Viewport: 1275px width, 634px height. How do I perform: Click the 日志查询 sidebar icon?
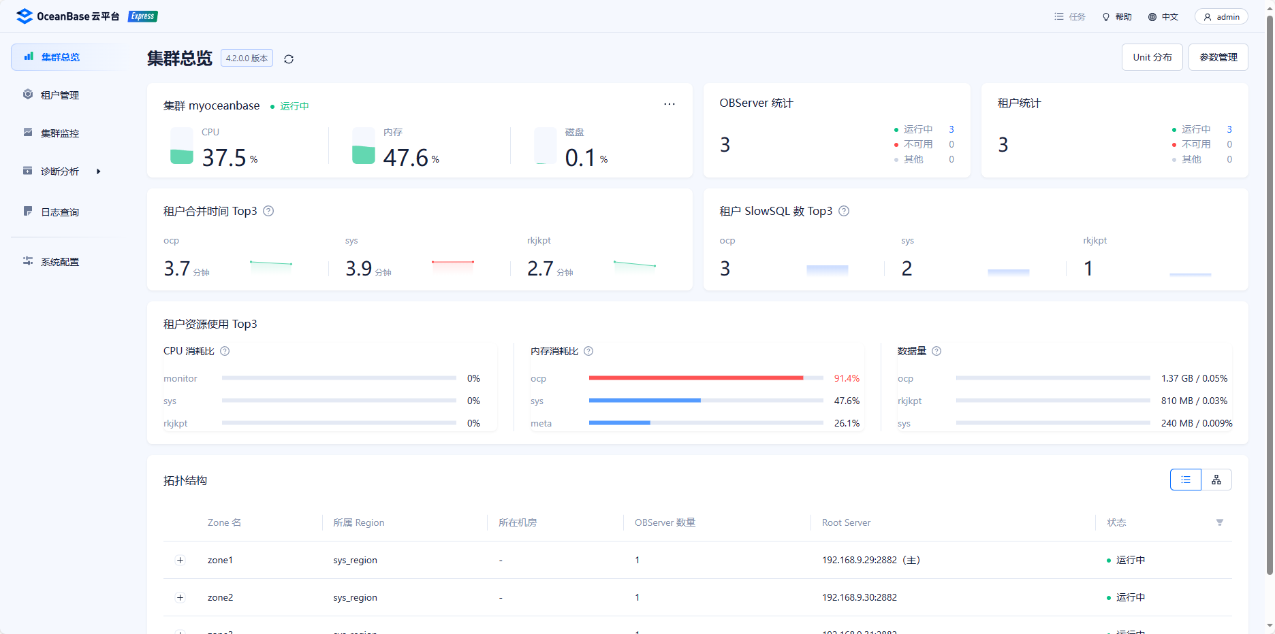[x=28, y=212]
